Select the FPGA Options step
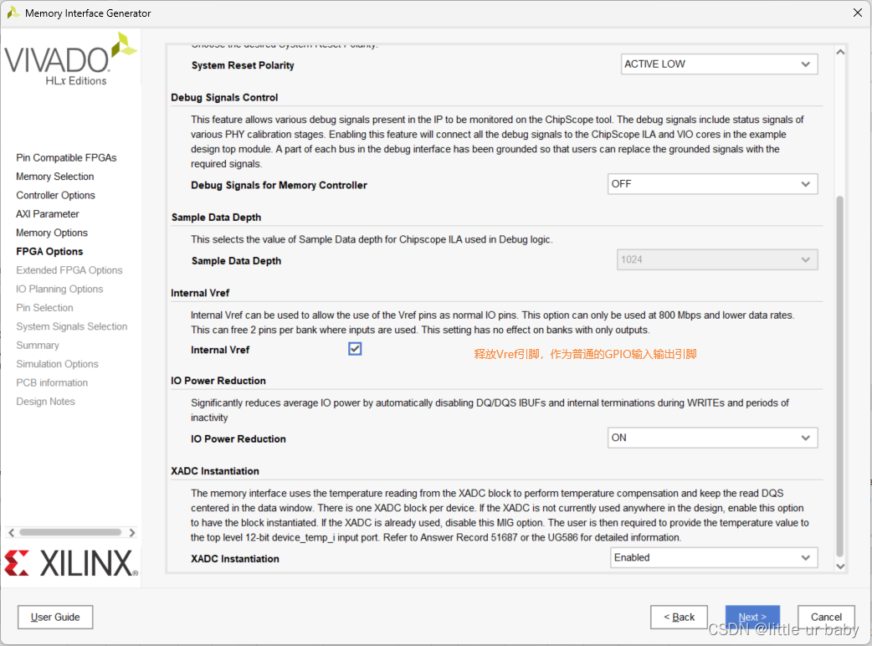The width and height of the screenshot is (872, 646). [49, 252]
